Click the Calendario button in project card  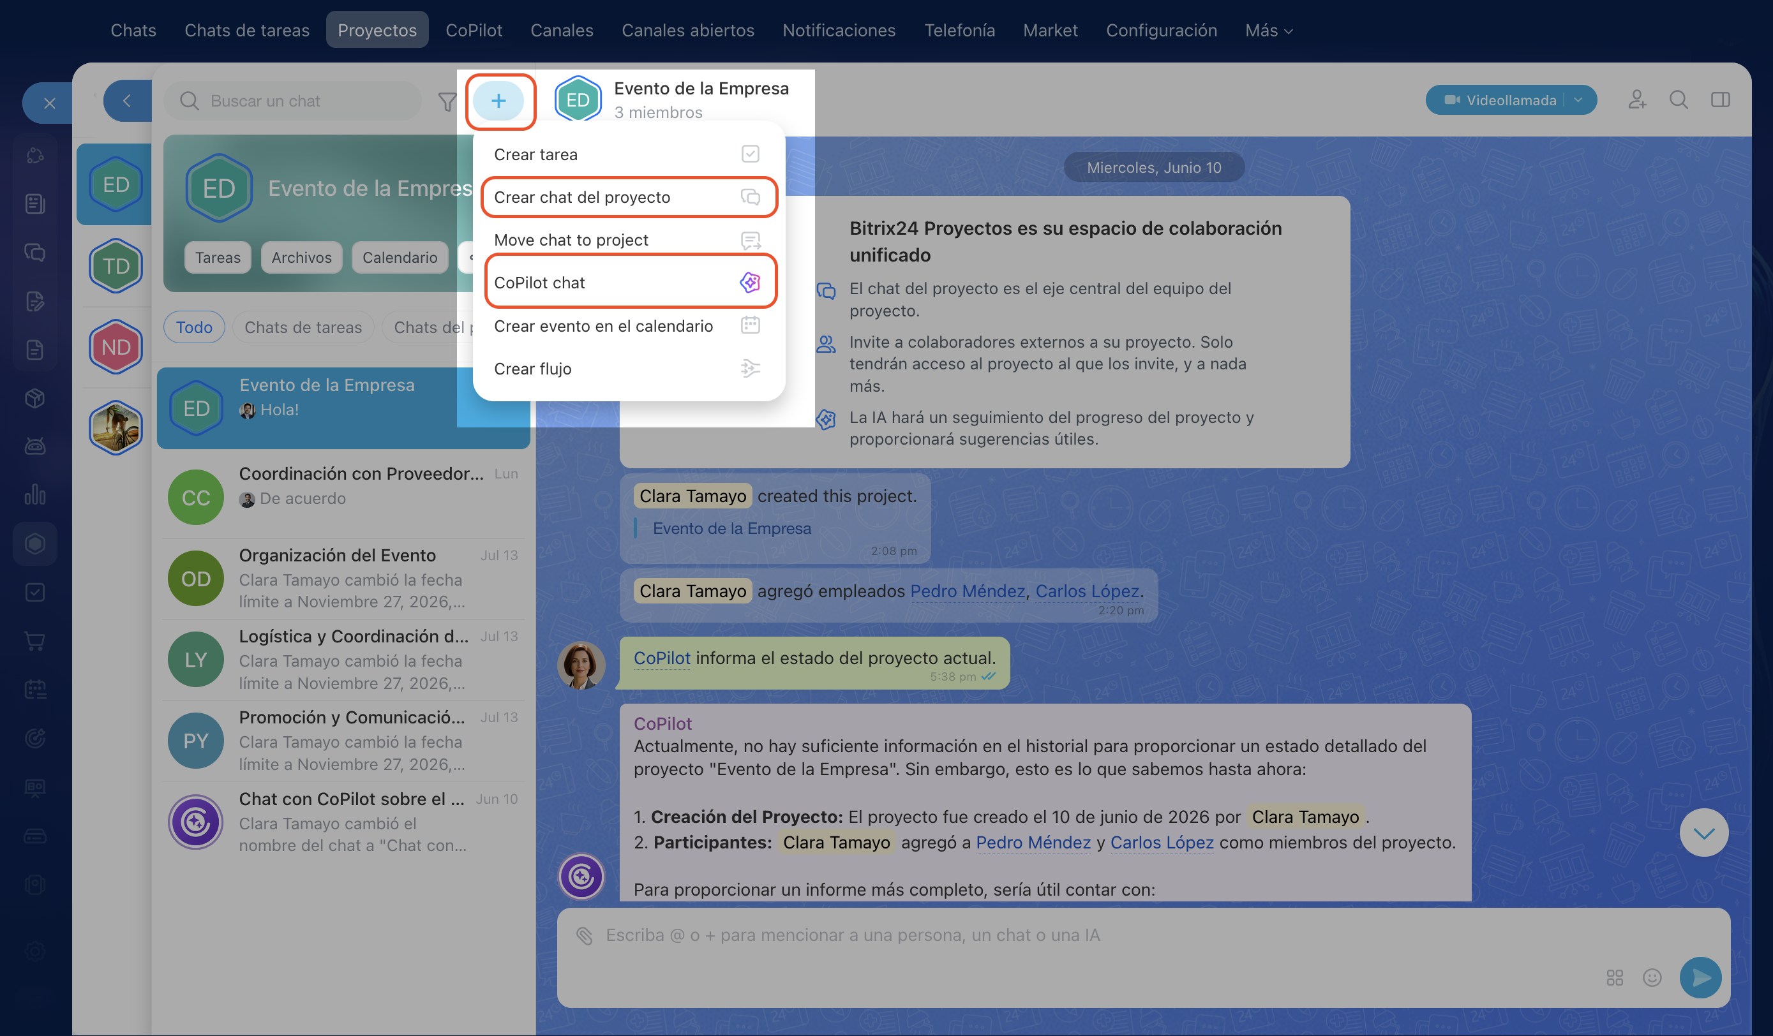pos(400,258)
